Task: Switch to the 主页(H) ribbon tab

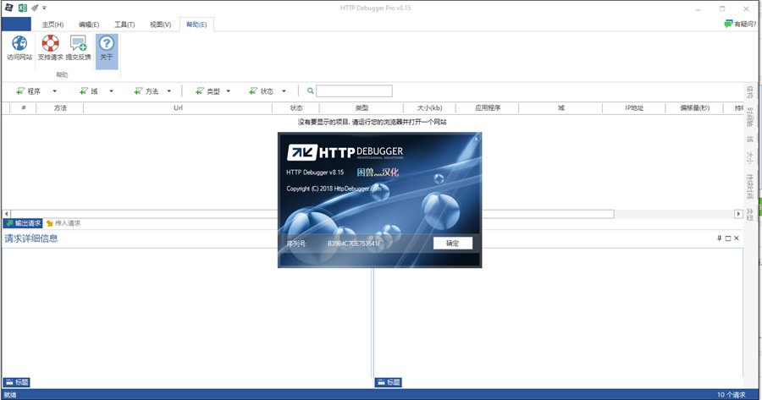Action: coord(53,25)
